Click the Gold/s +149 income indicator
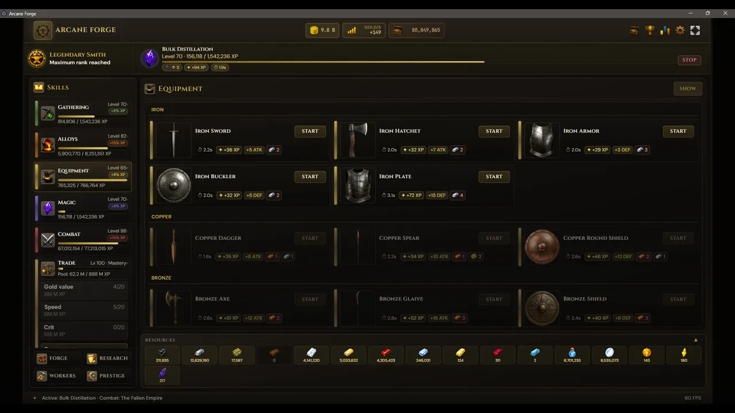Image resolution: width=735 pixels, height=413 pixels. click(x=364, y=30)
